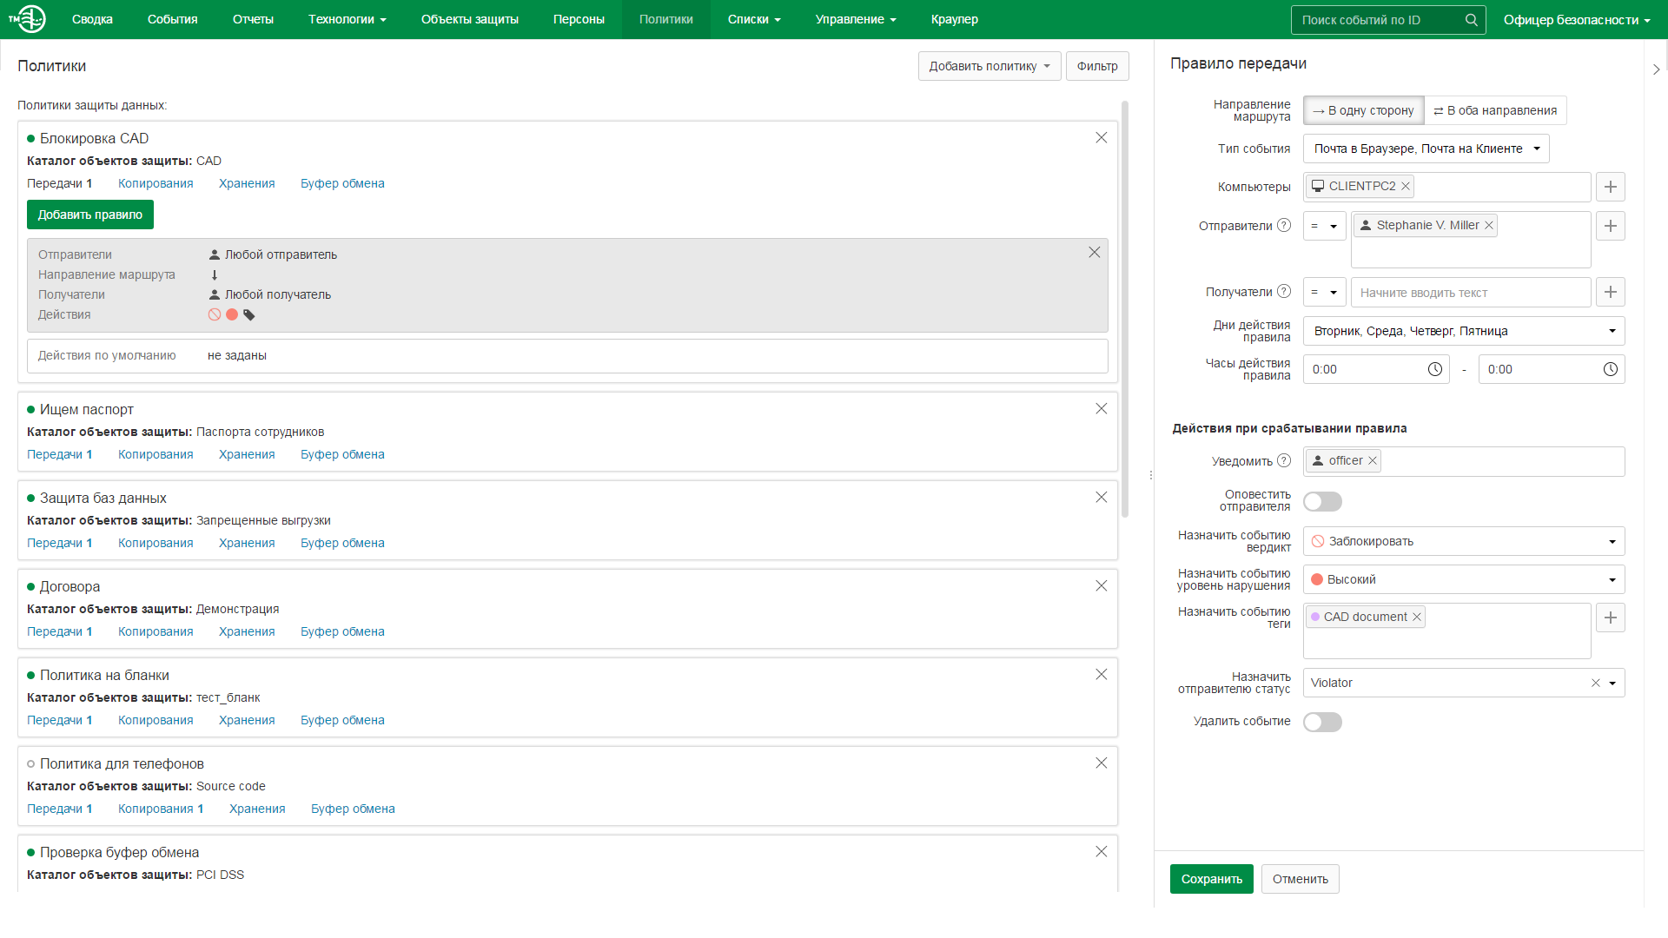Toggle Оповестить отправителя switch
Image resolution: width=1668 pixels, height=938 pixels.
coord(1322,501)
